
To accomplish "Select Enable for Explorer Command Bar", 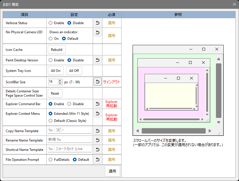I will [x=50, y=104].
